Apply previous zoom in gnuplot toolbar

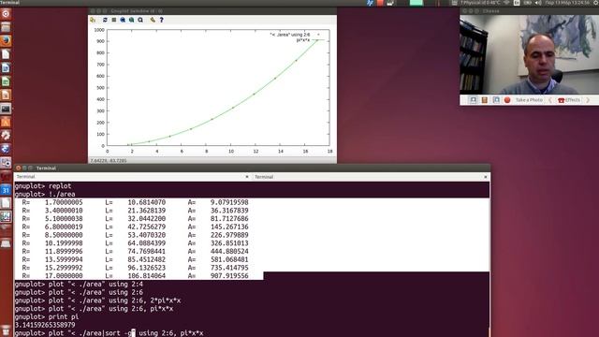(123, 20)
